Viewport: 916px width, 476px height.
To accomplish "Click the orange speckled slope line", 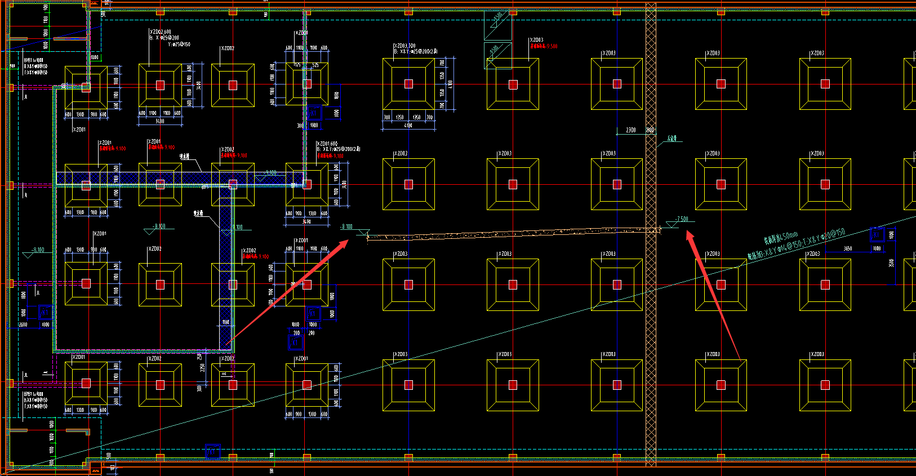I will point(513,233).
